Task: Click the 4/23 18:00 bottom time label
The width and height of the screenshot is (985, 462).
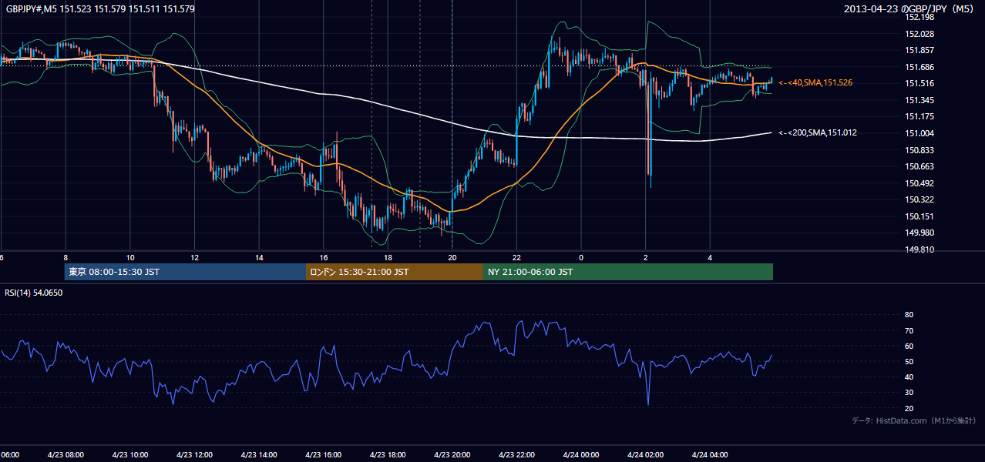Action: 388,454
